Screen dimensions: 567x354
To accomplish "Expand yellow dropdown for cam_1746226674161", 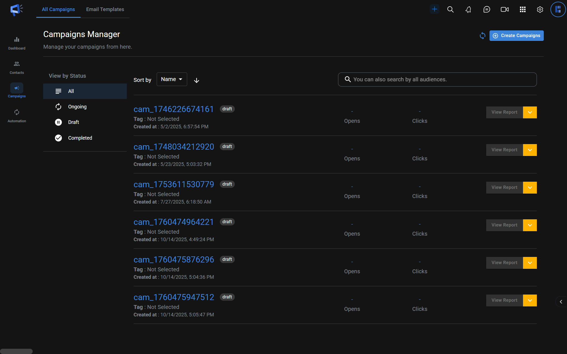I will tap(530, 112).
